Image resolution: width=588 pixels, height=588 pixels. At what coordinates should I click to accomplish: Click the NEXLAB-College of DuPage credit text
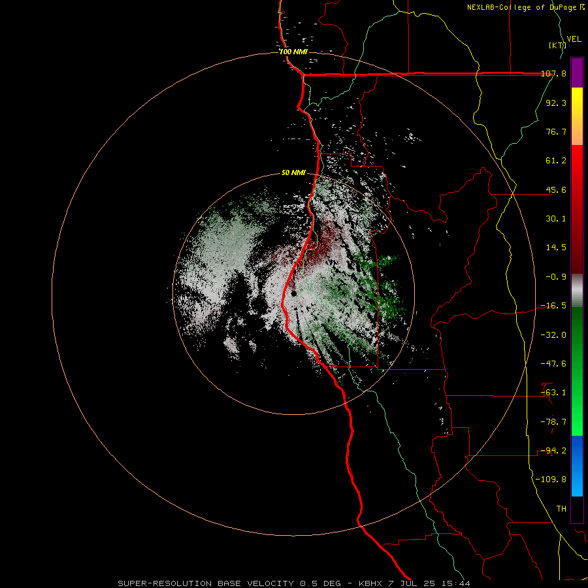coord(525,7)
